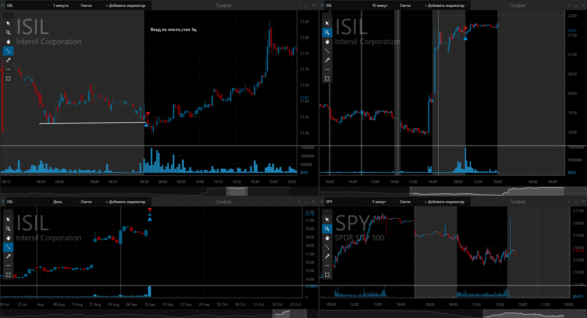This screenshot has width=587, height=318.
Task: Click the 'График' title of the SPY panel
Action: [518, 202]
